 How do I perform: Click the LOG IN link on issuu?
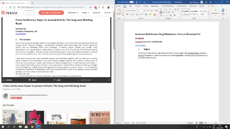tap(108, 13)
